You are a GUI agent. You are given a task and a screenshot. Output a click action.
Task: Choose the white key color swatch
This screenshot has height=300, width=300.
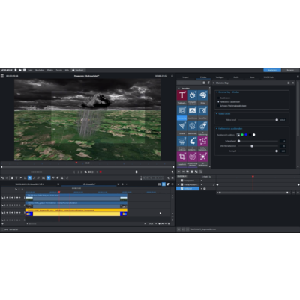tap(254, 135)
